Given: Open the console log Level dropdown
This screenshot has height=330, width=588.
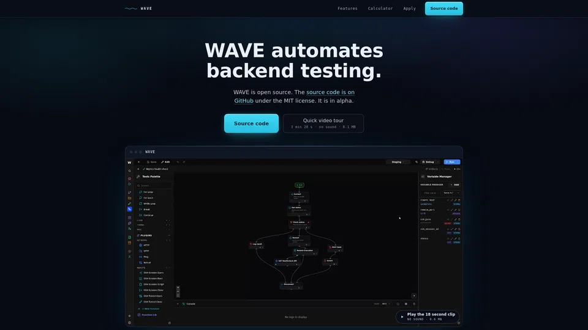Looking at the screenshot, I should [386, 304].
